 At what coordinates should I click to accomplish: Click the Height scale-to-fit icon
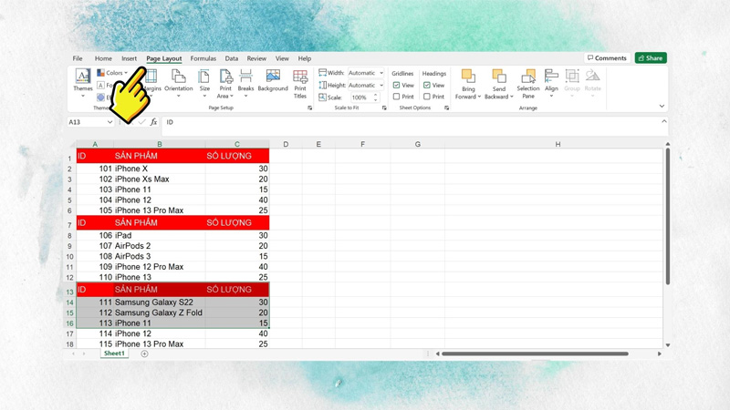322,85
